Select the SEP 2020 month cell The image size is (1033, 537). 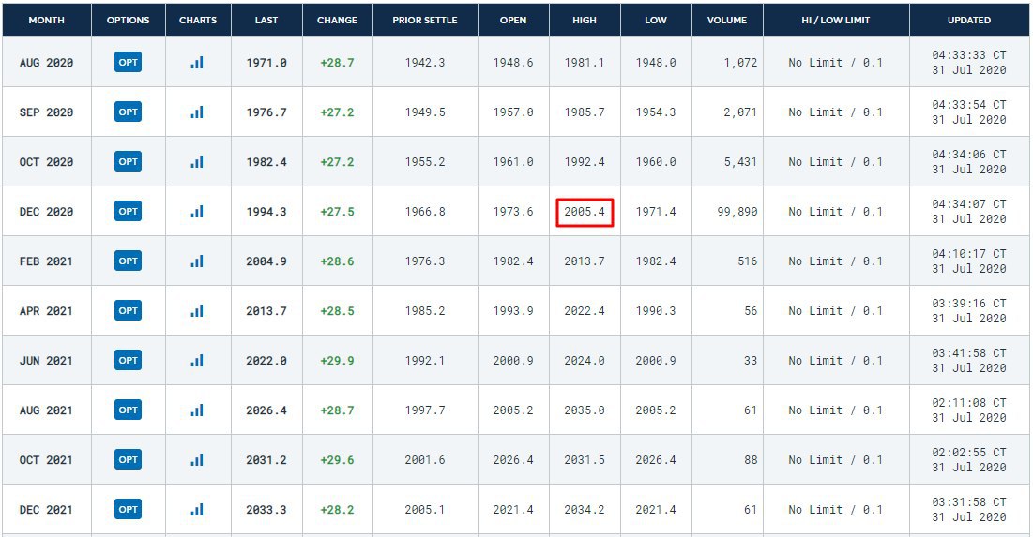(x=46, y=112)
